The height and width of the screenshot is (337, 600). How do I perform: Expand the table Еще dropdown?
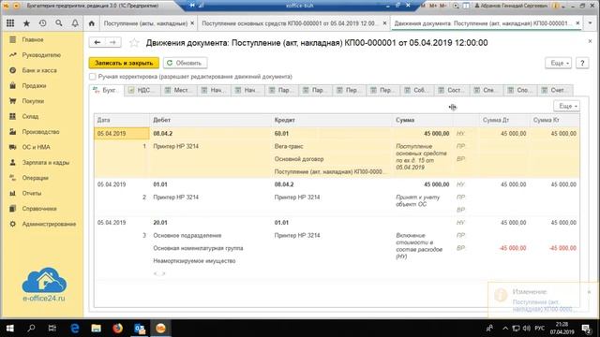point(566,106)
